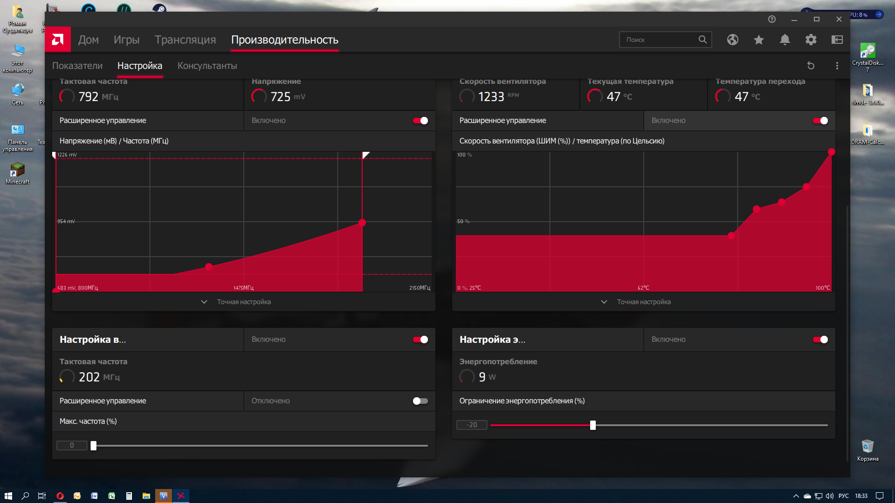This screenshot has height=503, width=895.
Task: Click the help question mark icon
Action: (771, 19)
